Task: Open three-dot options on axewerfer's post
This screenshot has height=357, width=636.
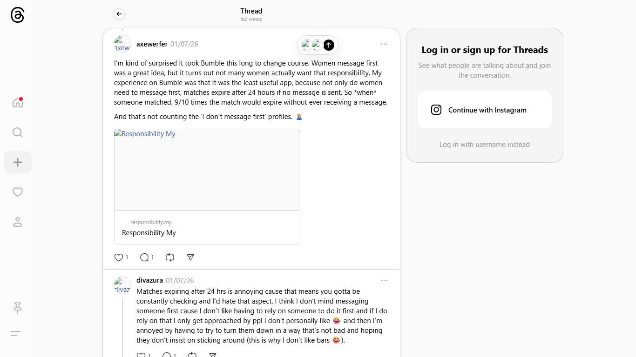Action: tap(384, 44)
